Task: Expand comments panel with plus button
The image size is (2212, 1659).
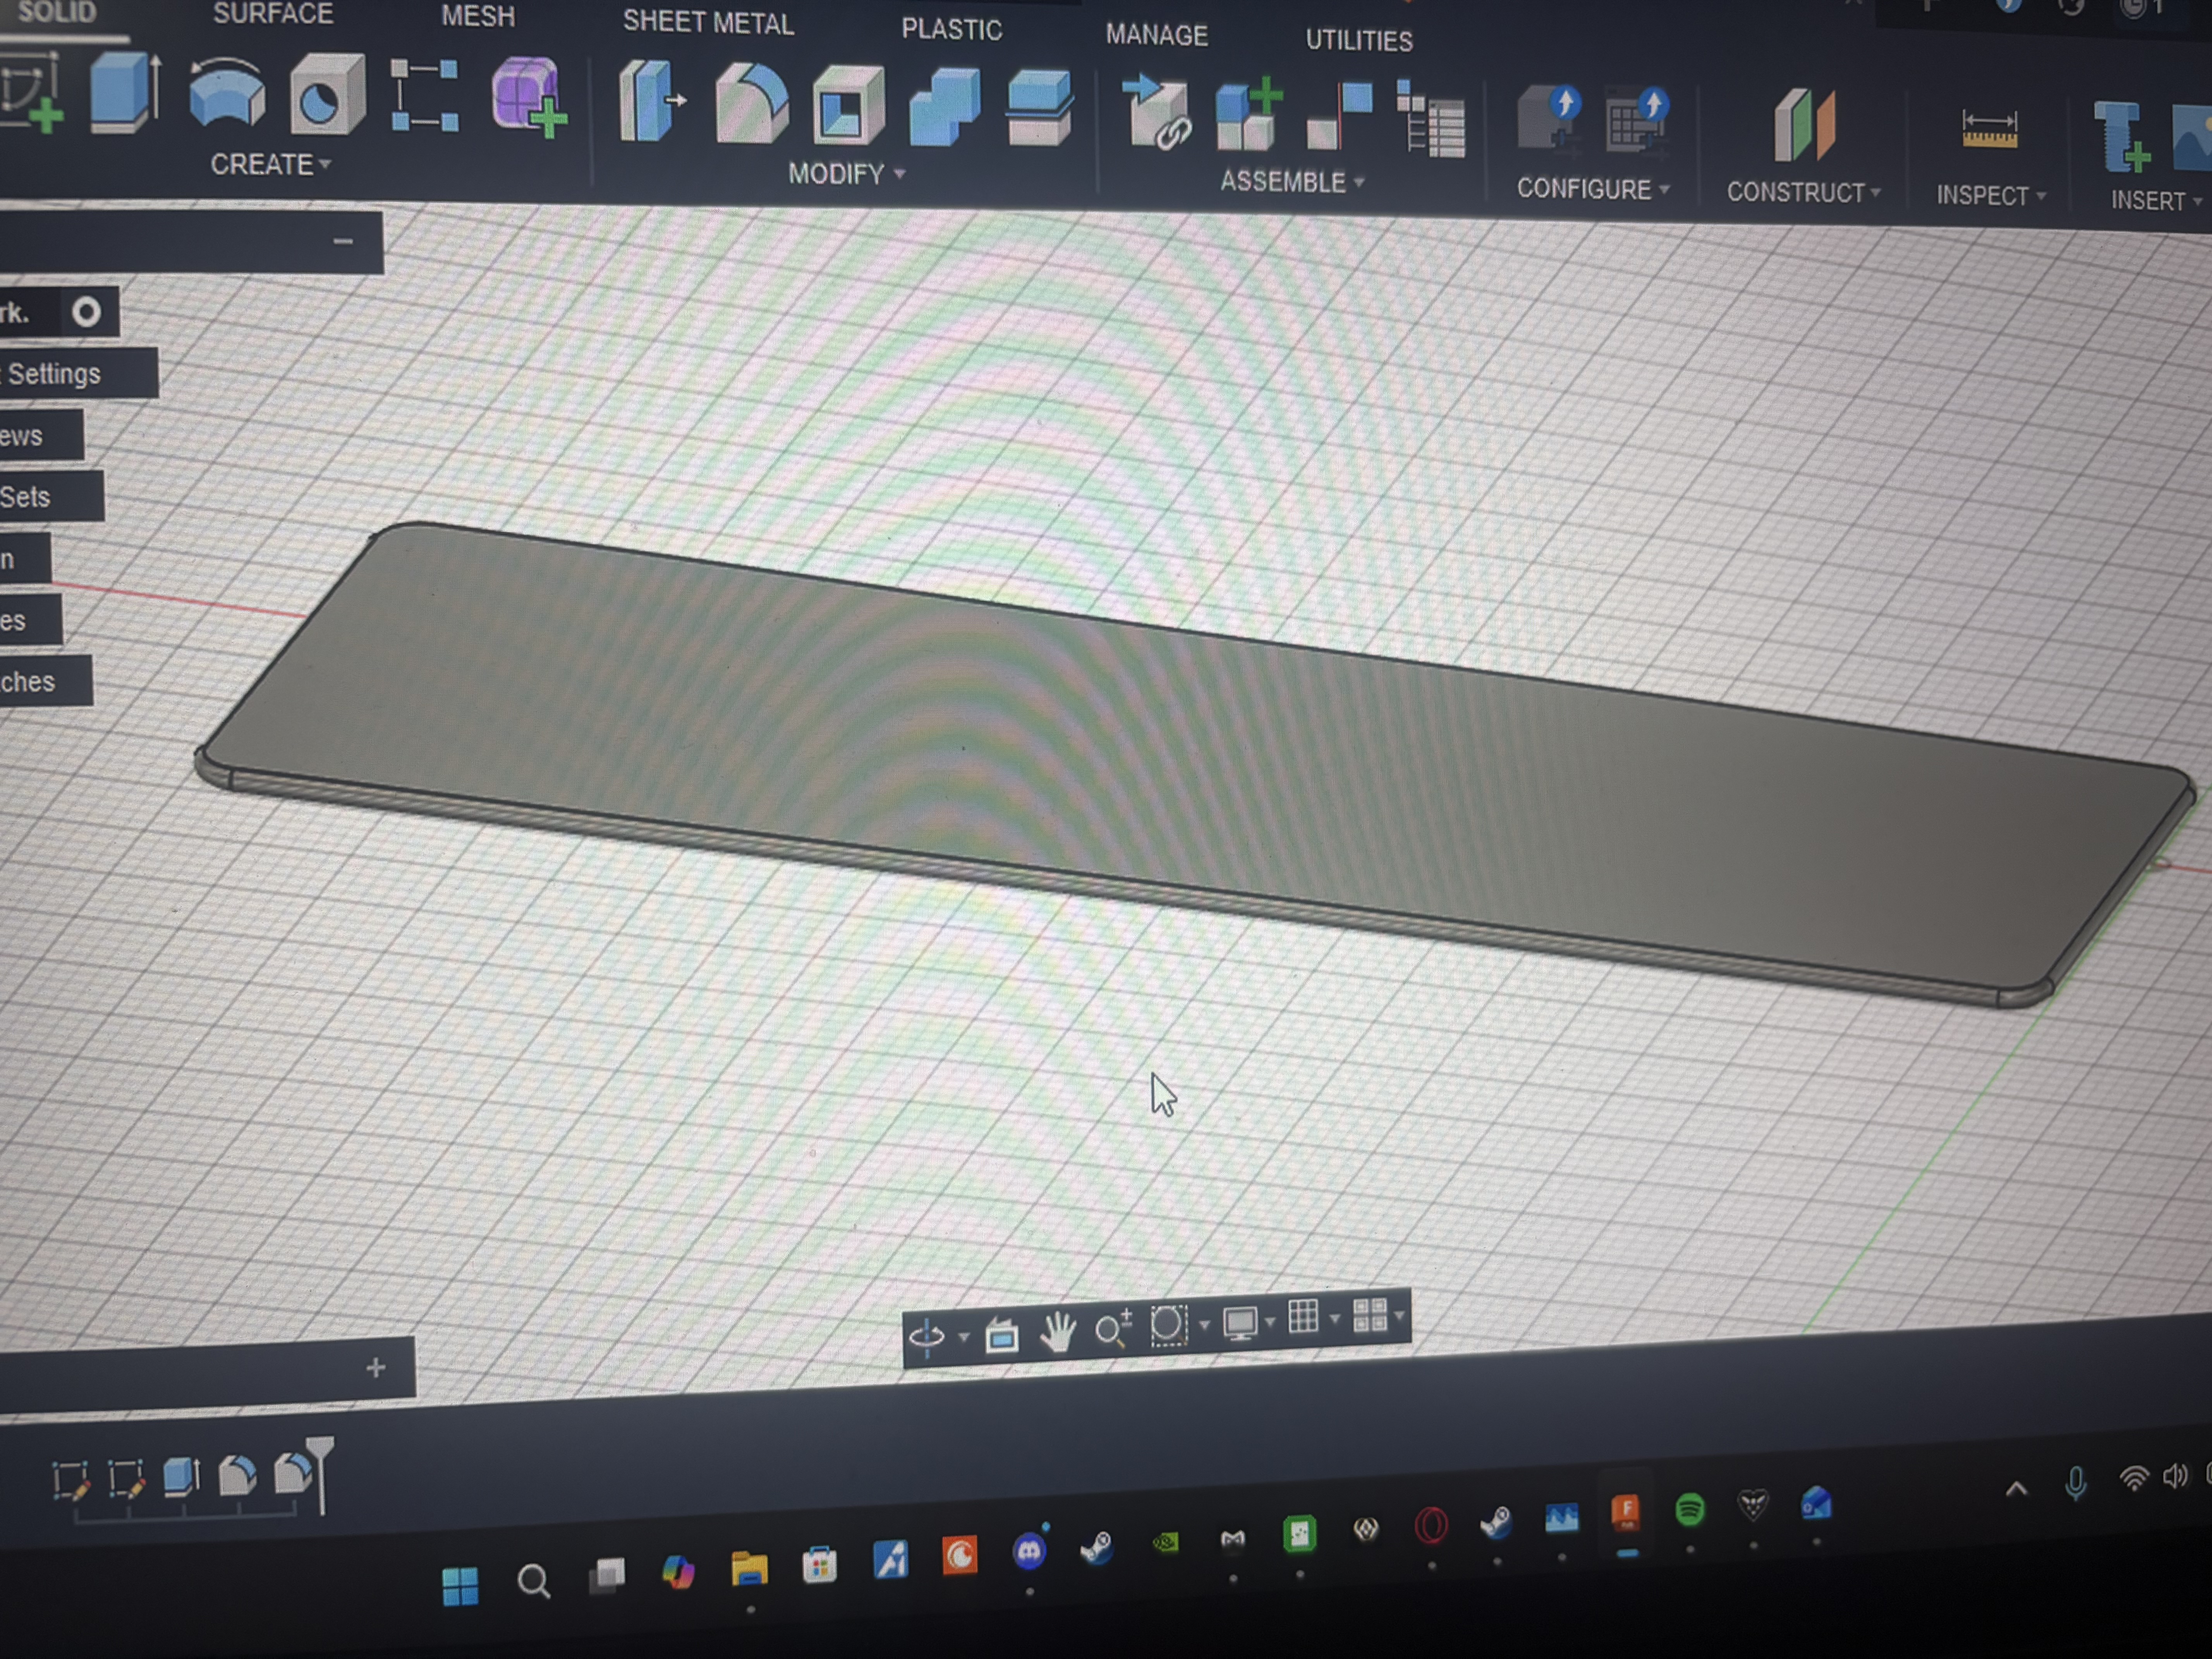Action: pos(376,1367)
